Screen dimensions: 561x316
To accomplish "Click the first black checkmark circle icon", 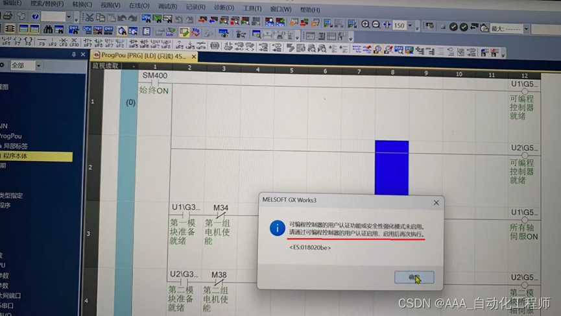I will (x=453, y=27).
